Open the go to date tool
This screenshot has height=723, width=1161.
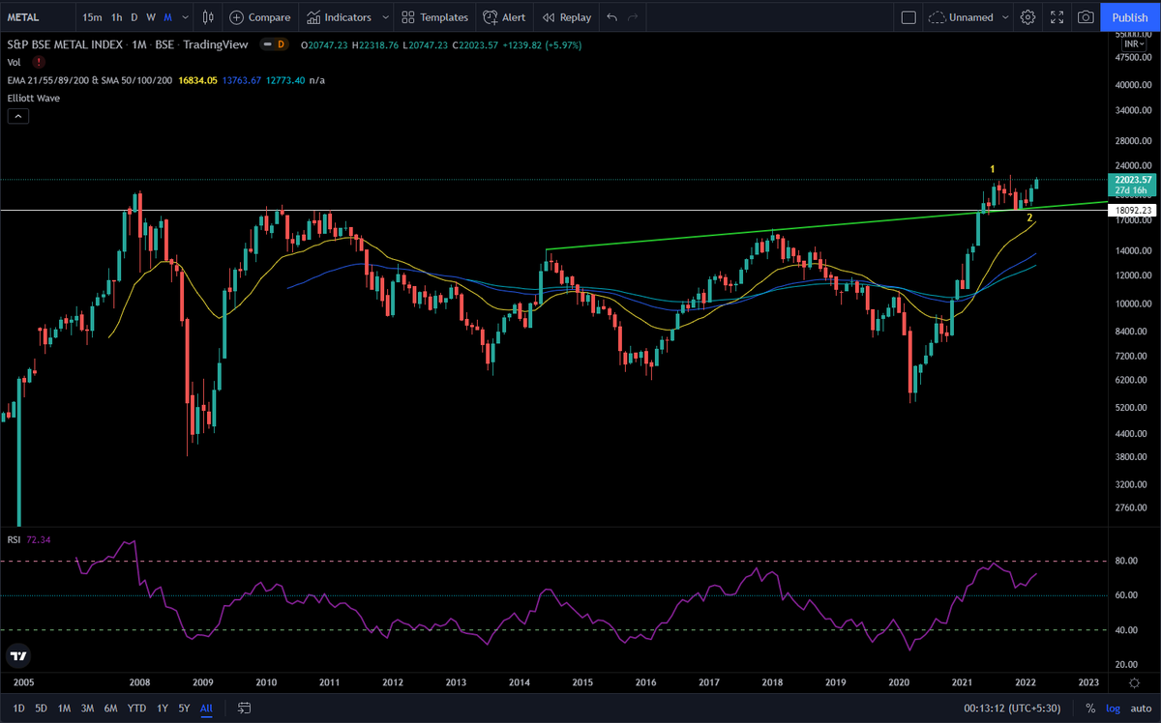click(243, 709)
